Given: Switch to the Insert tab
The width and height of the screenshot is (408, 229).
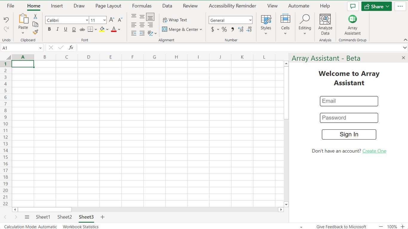Looking at the screenshot, I should click(57, 6).
